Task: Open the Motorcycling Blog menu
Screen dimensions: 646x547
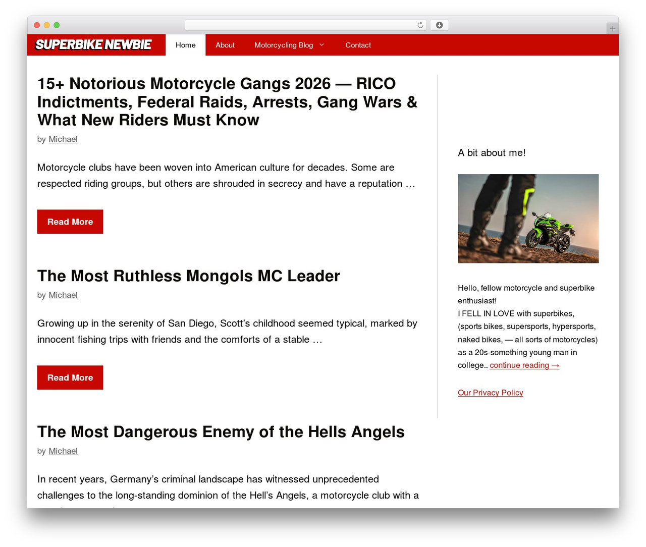Action: 284,45
